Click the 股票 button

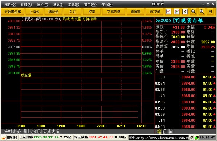92,12
